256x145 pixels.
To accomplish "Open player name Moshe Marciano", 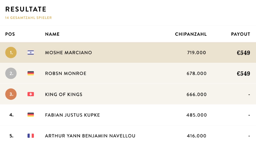I will 68,53.
